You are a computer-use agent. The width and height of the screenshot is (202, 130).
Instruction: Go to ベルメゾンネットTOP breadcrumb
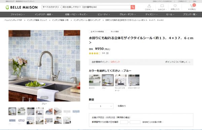13,20
